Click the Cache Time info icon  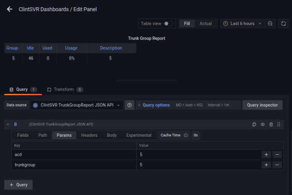(x=186, y=135)
